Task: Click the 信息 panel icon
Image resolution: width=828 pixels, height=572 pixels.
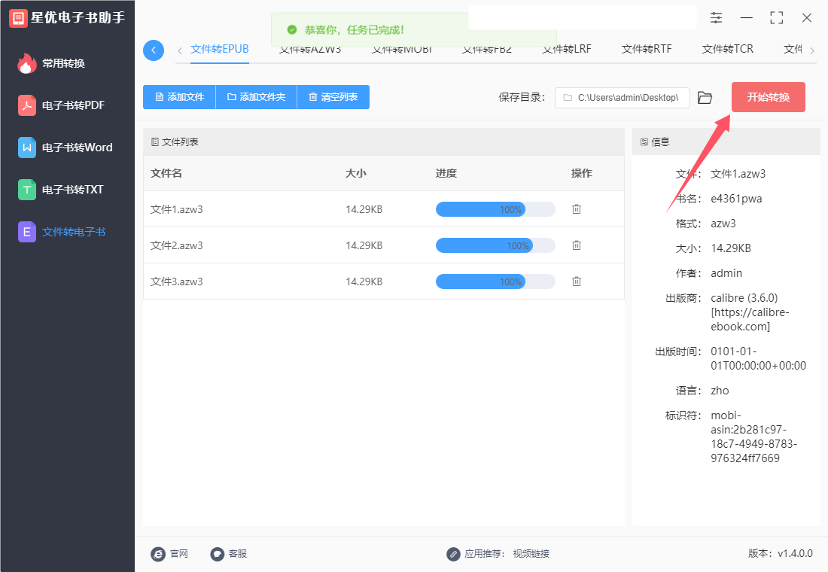Action: [x=644, y=142]
